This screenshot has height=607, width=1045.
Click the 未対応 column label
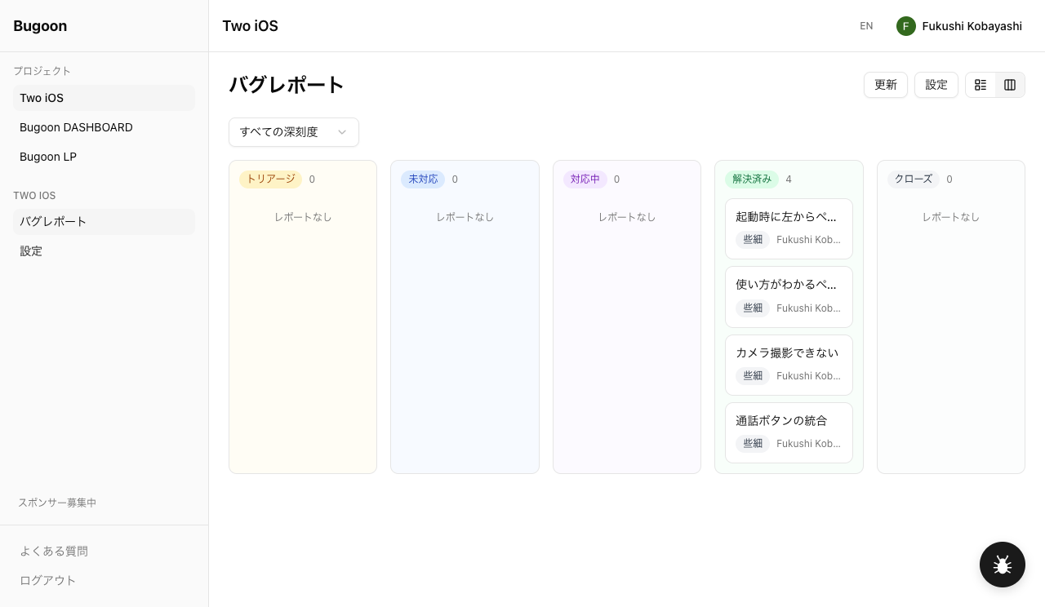click(423, 179)
